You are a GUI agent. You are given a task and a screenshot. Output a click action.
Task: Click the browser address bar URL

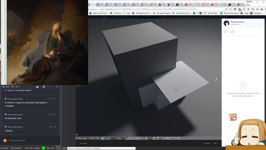[148, 9]
